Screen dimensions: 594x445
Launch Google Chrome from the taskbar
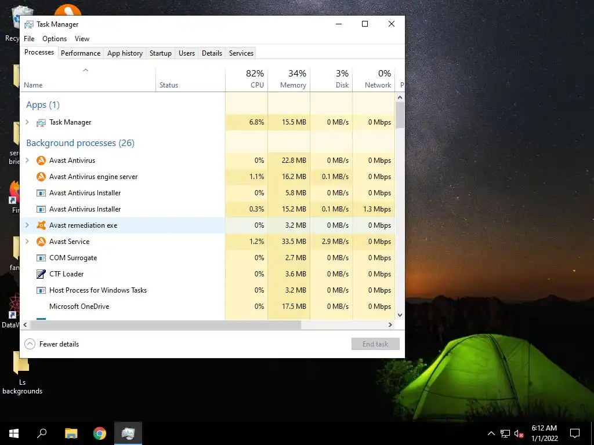coord(100,433)
